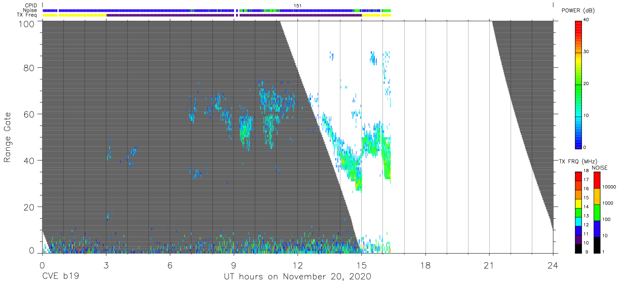Click the TX frequency color bar
This screenshot has height=287, width=622.
[x=579, y=212]
